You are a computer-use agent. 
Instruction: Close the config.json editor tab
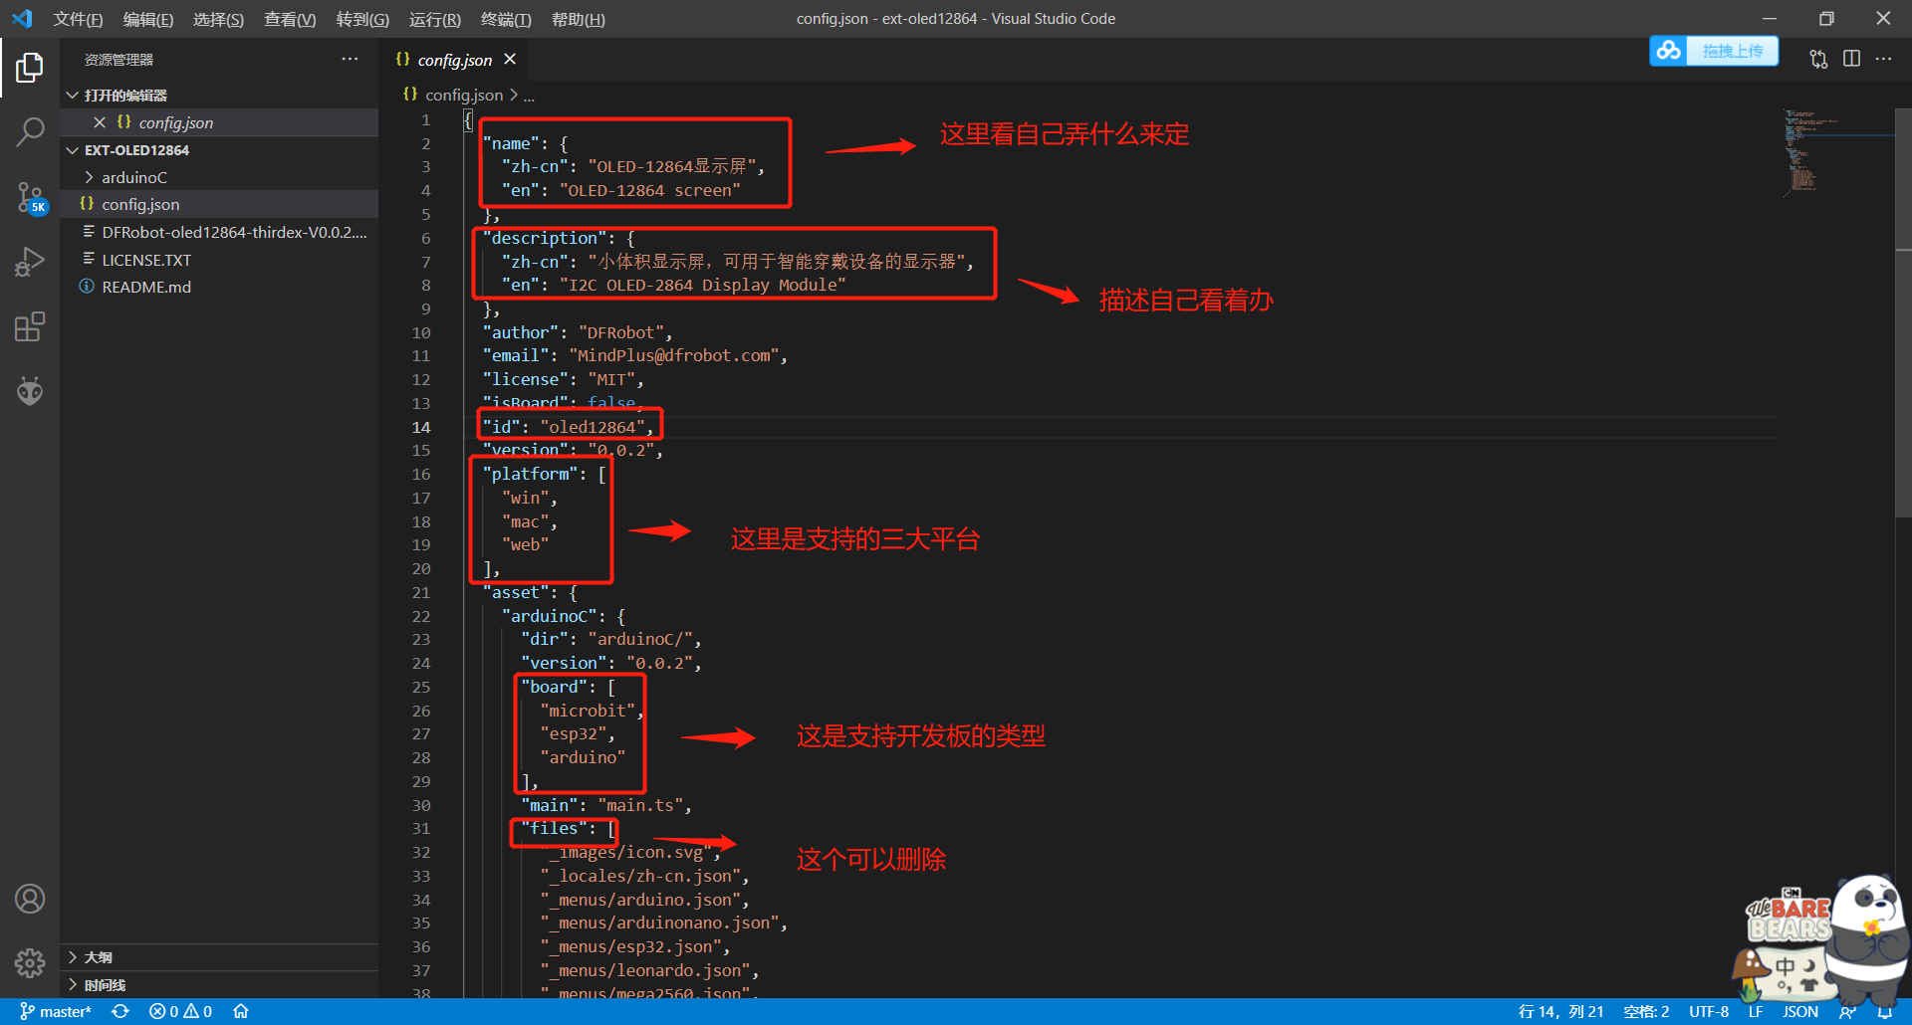coord(510,60)
